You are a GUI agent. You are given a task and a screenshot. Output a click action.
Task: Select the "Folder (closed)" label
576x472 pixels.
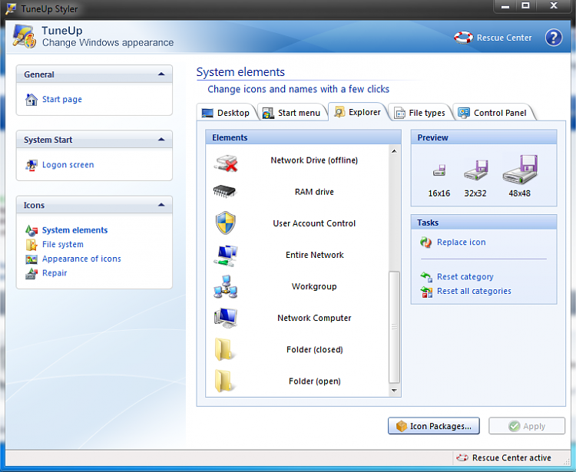[x=314, y=350]
